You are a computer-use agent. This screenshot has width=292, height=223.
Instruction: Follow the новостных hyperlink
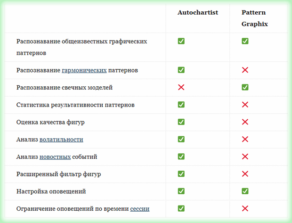click(55, 157)
